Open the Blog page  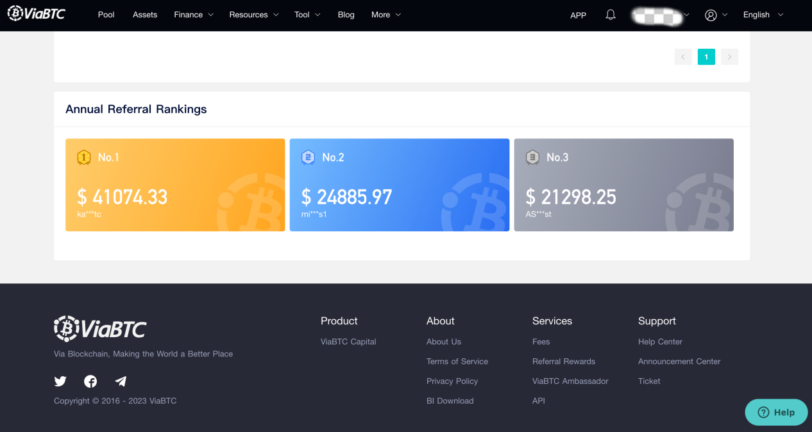click(346, 15)
